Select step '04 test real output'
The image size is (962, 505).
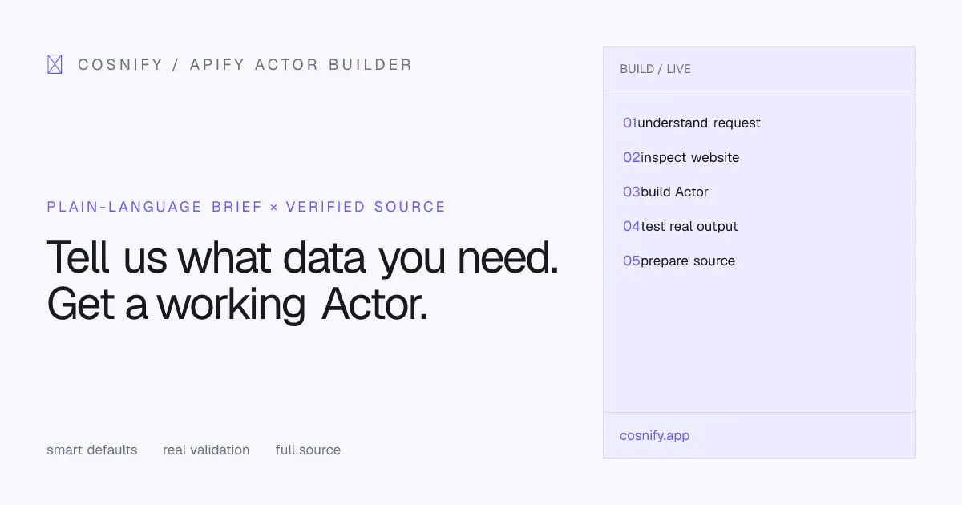coord(681,226)
